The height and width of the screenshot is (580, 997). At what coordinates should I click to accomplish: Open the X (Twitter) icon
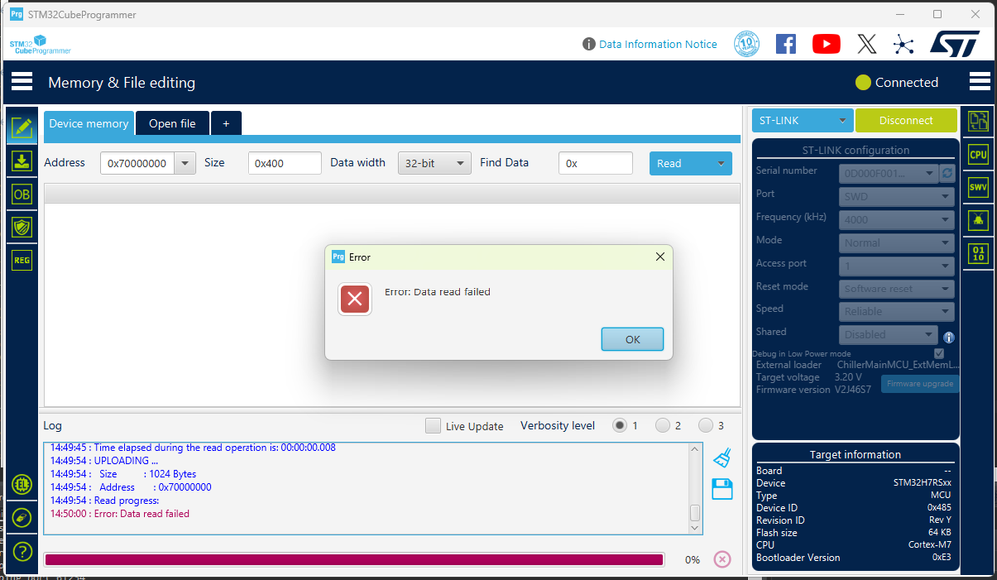[x=866, y=44]
